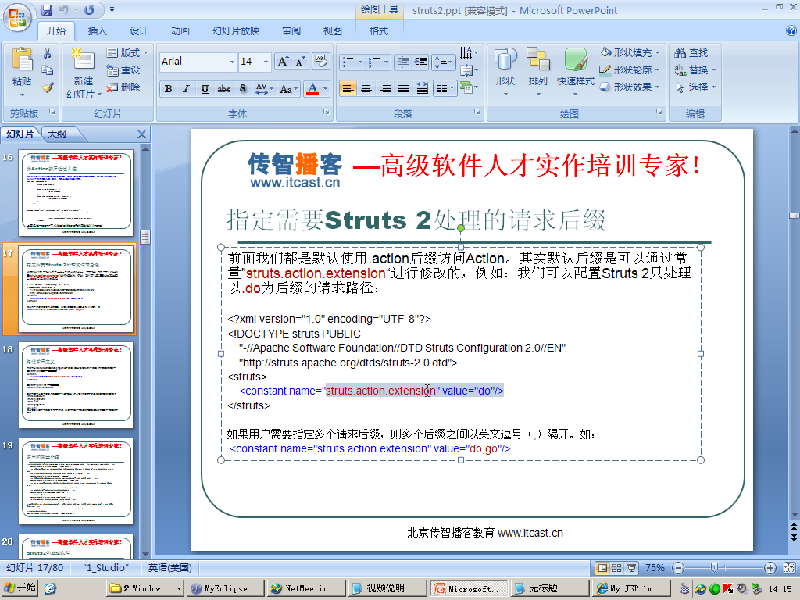
Task: Toggle justified text alignment
Action: 404,89
